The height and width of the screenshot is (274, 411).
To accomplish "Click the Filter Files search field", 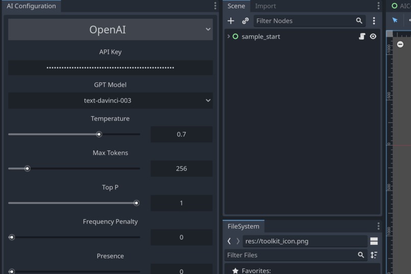I will click(295, 255).
